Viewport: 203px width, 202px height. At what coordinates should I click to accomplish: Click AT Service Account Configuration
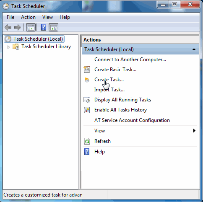tap(132, 120)
